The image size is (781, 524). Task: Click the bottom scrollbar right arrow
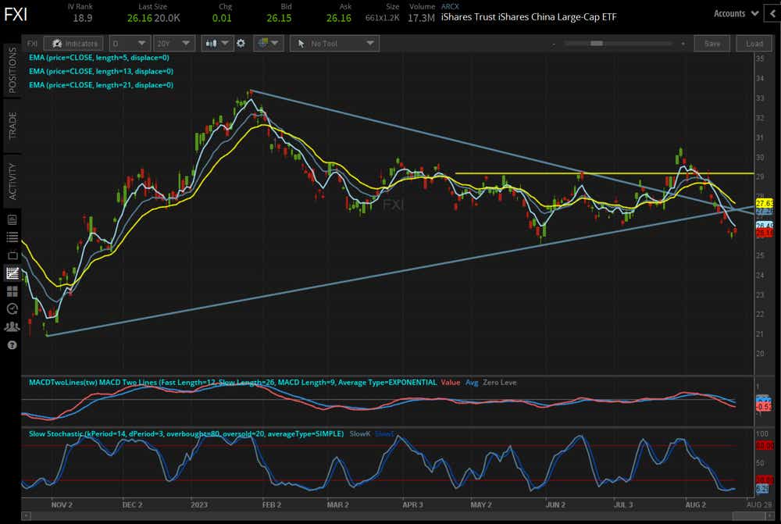tap(769, 516)
